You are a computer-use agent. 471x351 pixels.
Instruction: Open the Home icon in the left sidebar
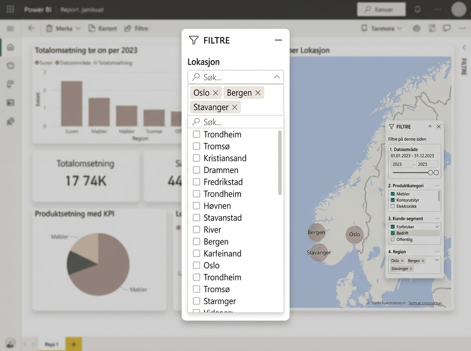[11, 47]
